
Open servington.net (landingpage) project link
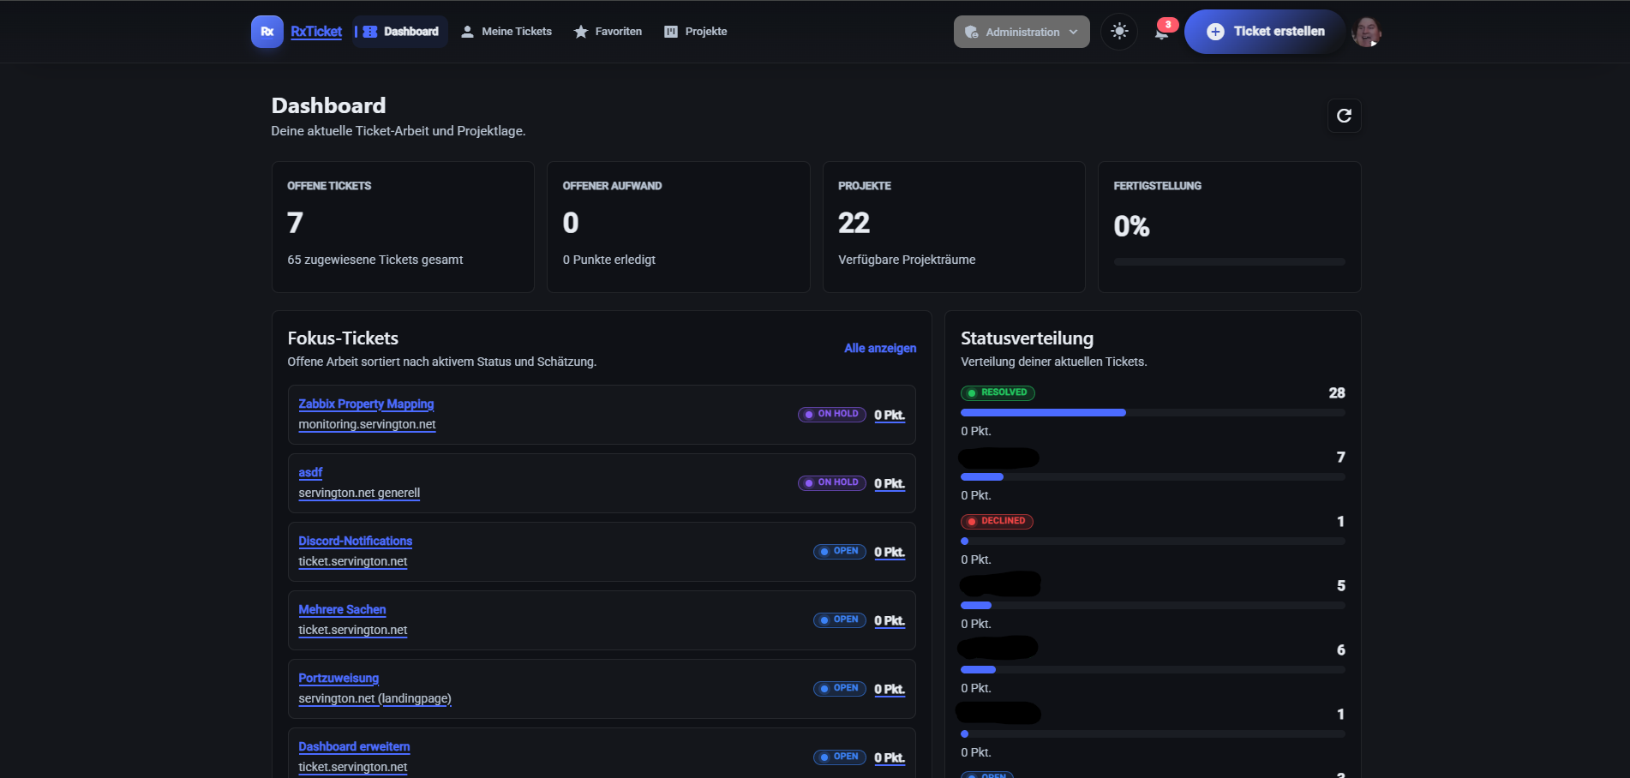coord(375,698)
